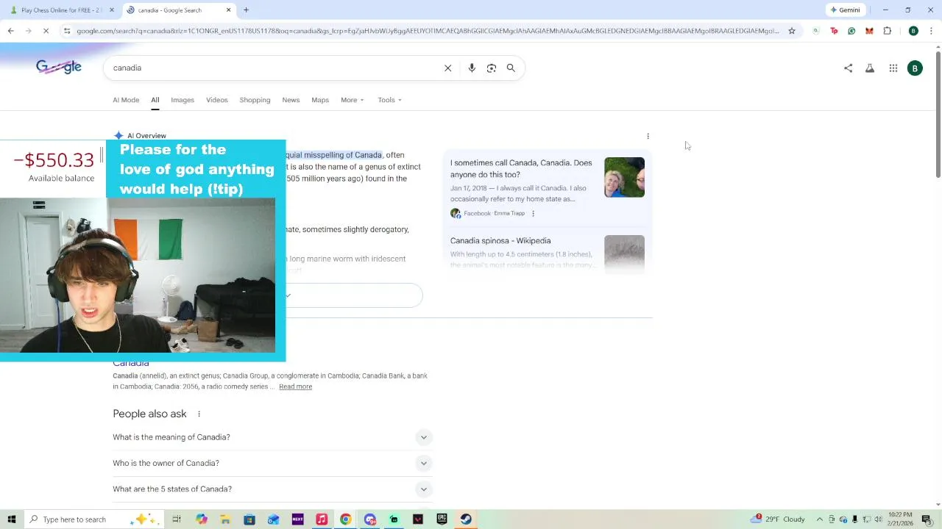Open Canadia spinosa - Wikipedia source
The width and height of the screenshot is (942, 529).
(x=500, y=241)
